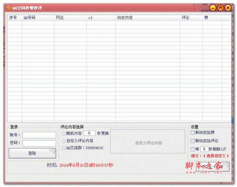Focus the 账号 input field
Screen dimensions: 237x187
click(39, 135)
